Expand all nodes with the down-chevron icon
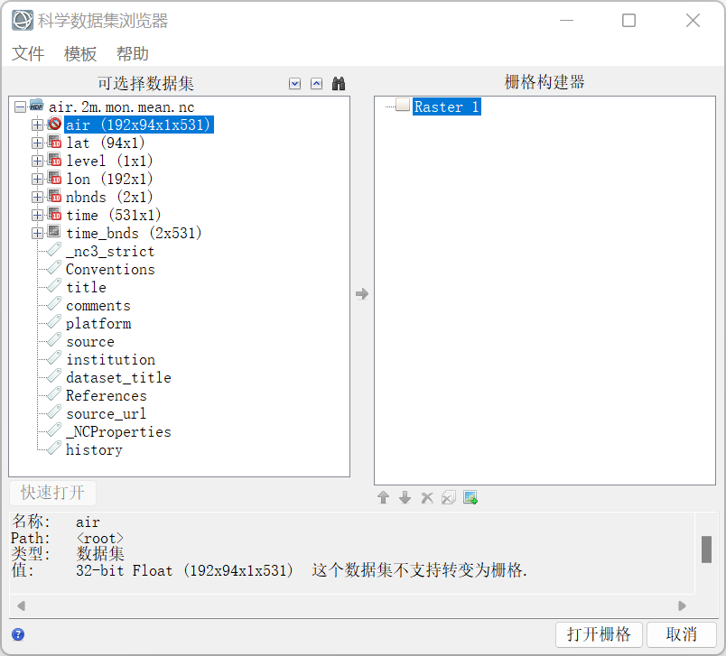Image resolution: width=726 pixels, height=656 pixels. (294, 83)
